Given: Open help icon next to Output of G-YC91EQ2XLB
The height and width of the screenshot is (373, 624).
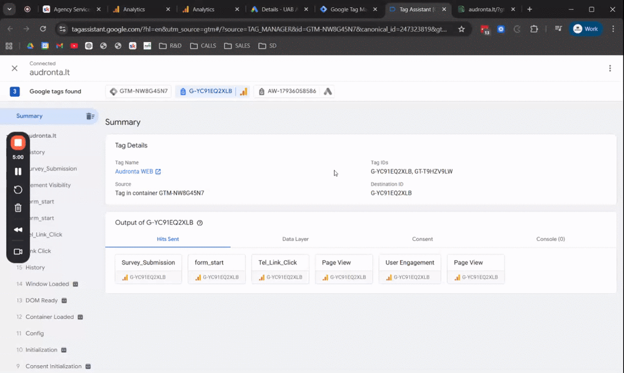Looking at the screenshot, I should coord(200,223).
